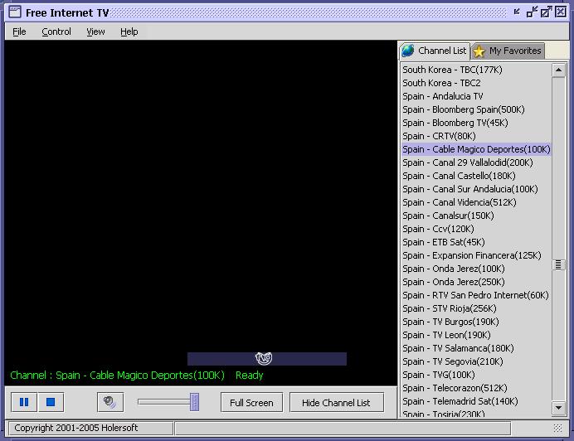The width and height of the screenshot is (574, 441).
Task: Open the File menu
Action: coord(19,31)
